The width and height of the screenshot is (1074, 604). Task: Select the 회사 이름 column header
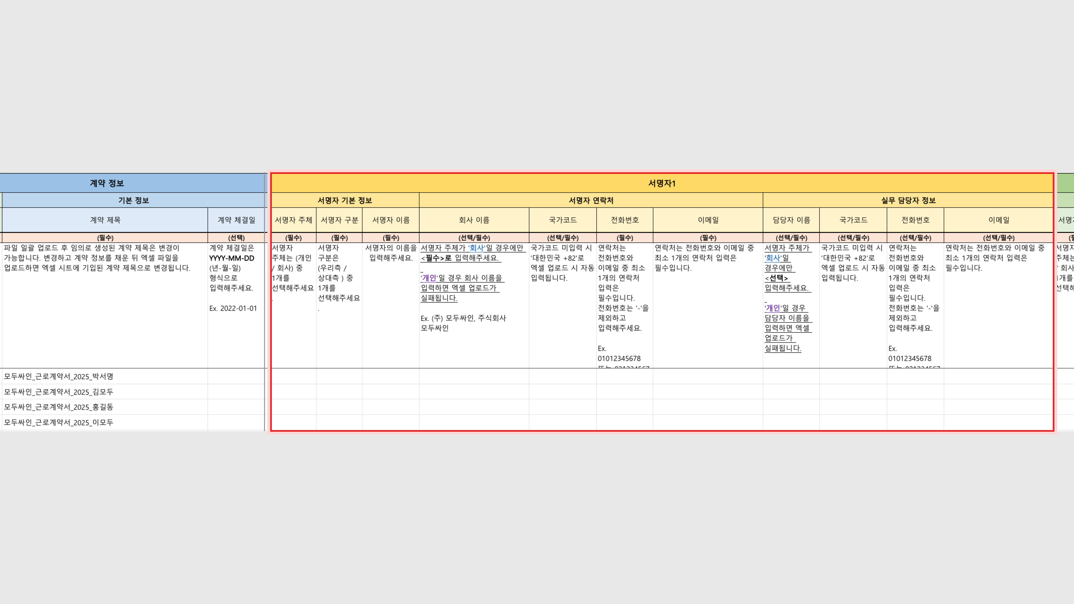point(474,220)
